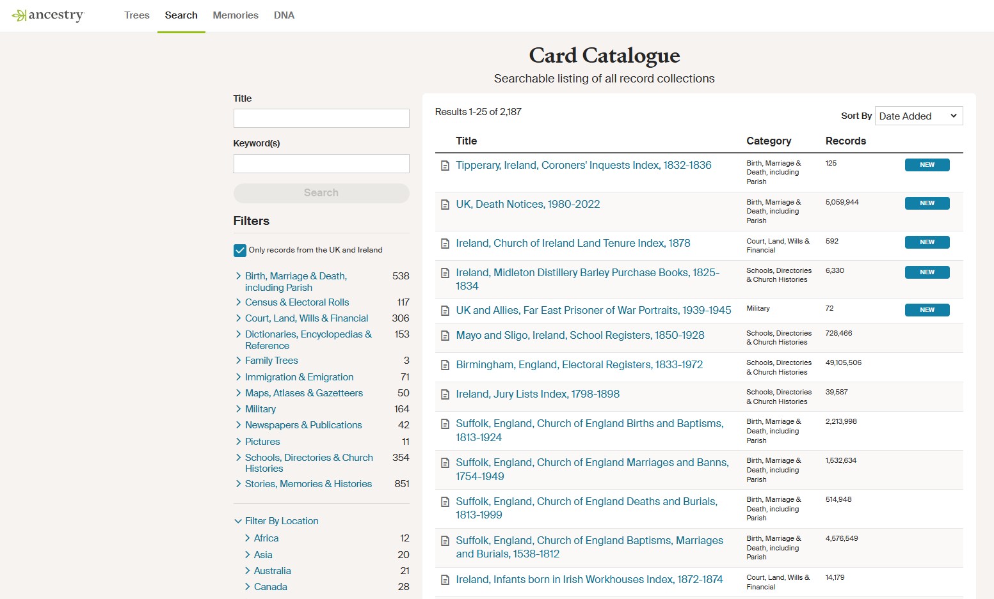Go to the Trees tab
The width and height of the screenshot is (994, 599).
click(x=136, y=15)
